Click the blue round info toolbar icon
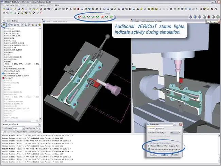 click(x=190, y=9)
